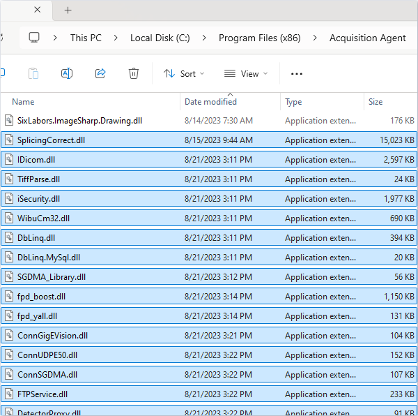Click the Paste icon in toolbar
This screenshot has height=416, width=418.
pos(33,73)
